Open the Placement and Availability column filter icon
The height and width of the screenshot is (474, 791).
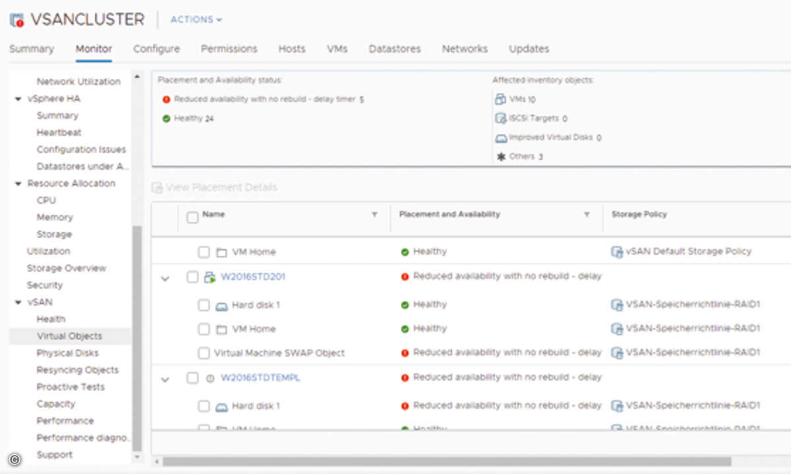(x=587, y=215)
